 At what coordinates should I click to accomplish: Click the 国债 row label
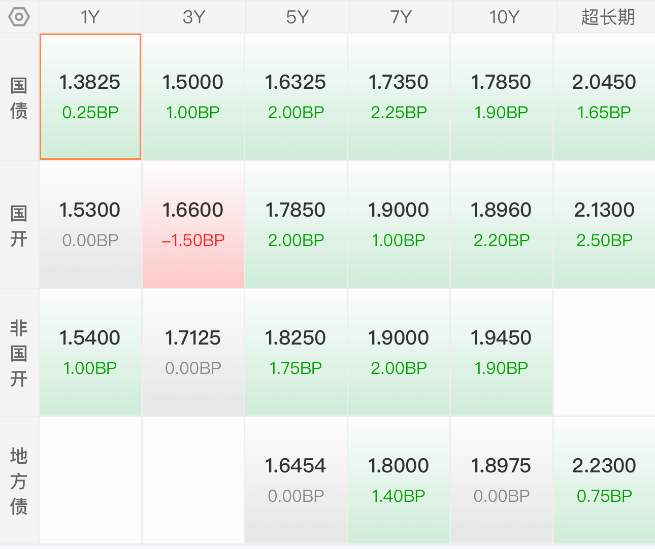(19, 97)
